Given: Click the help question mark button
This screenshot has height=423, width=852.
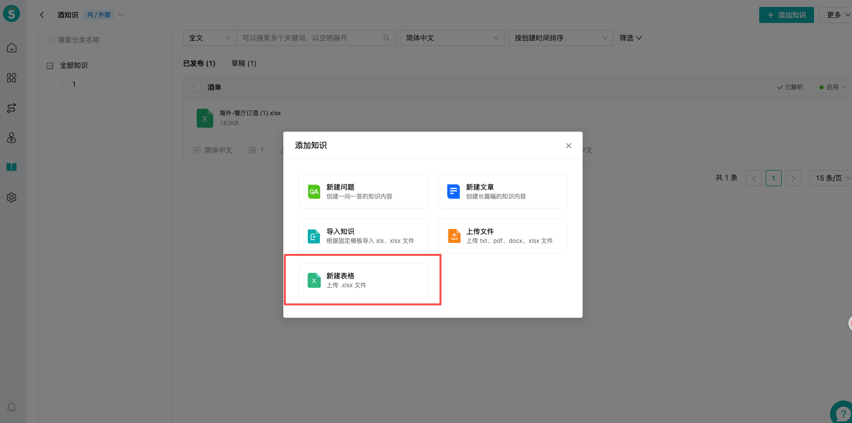Looking at the screenshot, I should tap(843, 413).
